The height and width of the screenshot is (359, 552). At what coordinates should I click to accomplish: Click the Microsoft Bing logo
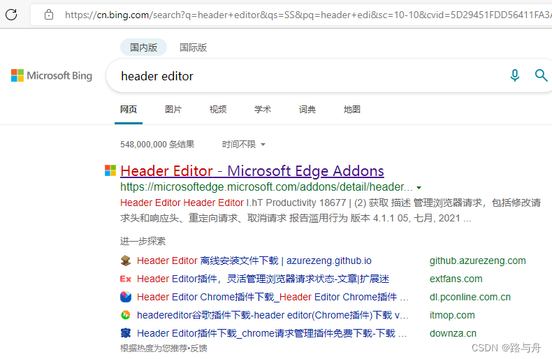(x=52, y=75)
